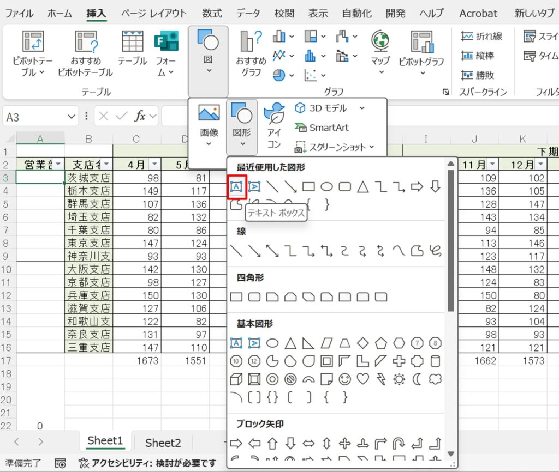Screen dimensions: 559x472
Task: Expand the 3D モデル dropdown arrow
Action: [x=362, y=108]
